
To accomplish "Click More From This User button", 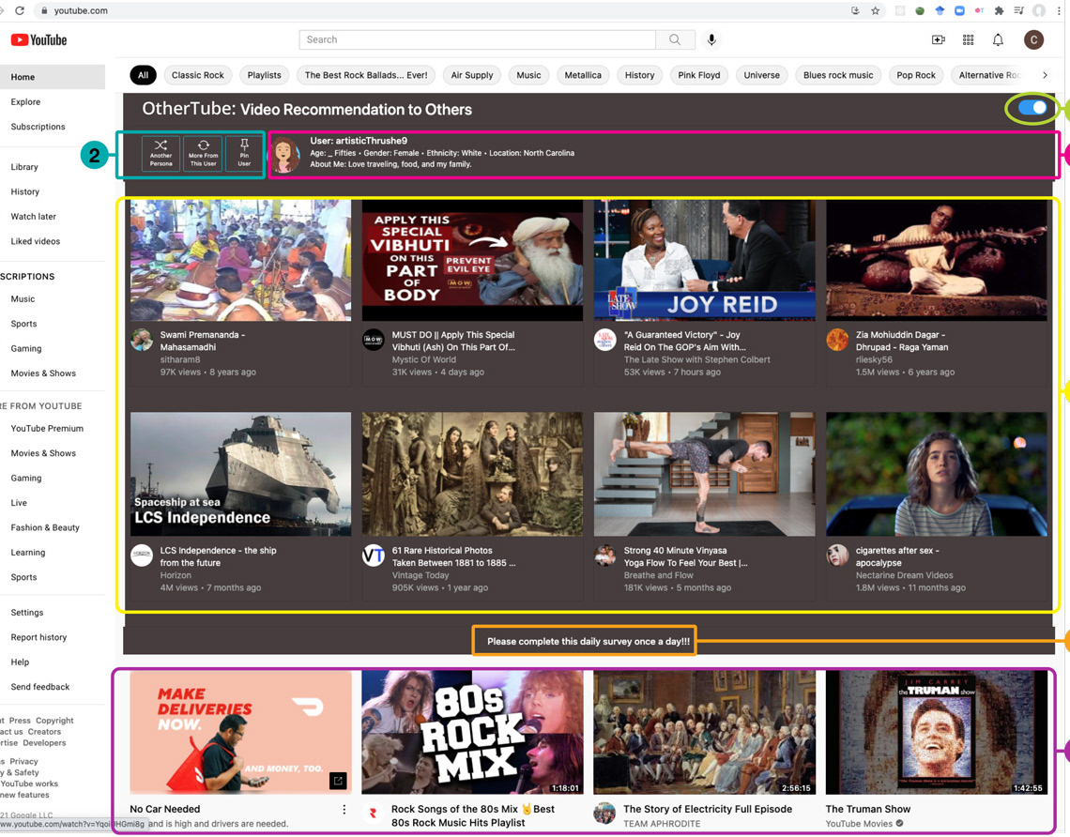I will pyautogui.click(x=203, y=154).
